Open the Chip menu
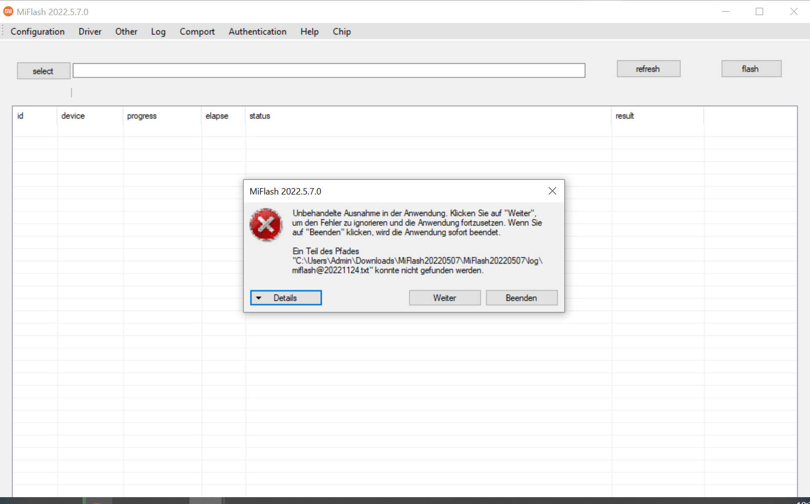Screen dimensions: 810x504 [x=342, y=32]
